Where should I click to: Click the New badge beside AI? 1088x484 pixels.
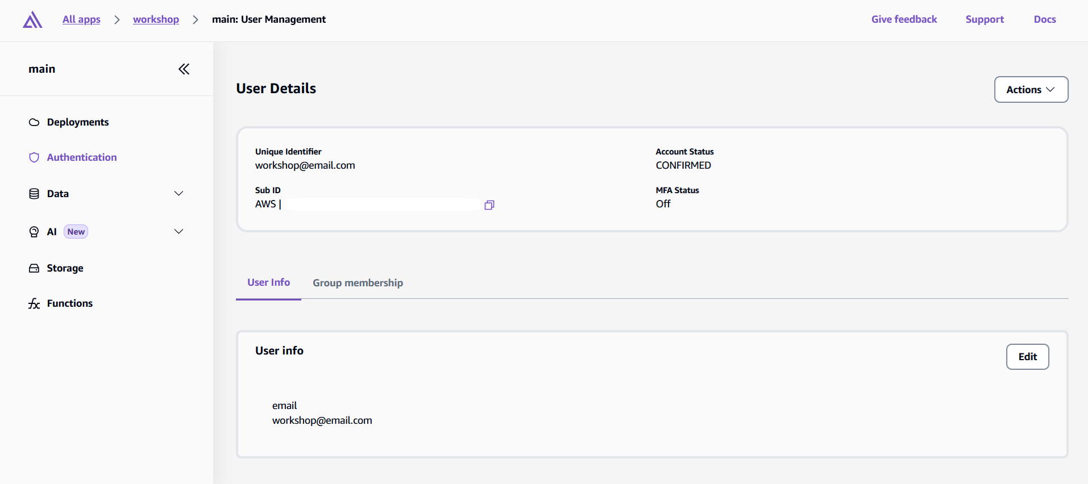click(x=76, y=232)
